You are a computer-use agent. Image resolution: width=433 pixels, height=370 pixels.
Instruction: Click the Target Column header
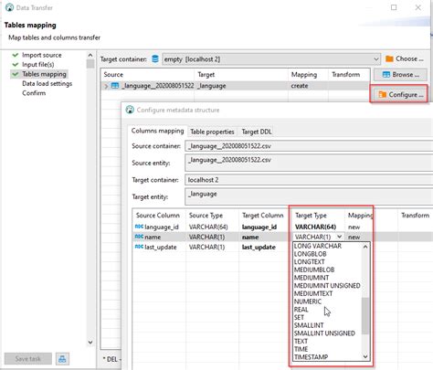[x=263, y=216]
